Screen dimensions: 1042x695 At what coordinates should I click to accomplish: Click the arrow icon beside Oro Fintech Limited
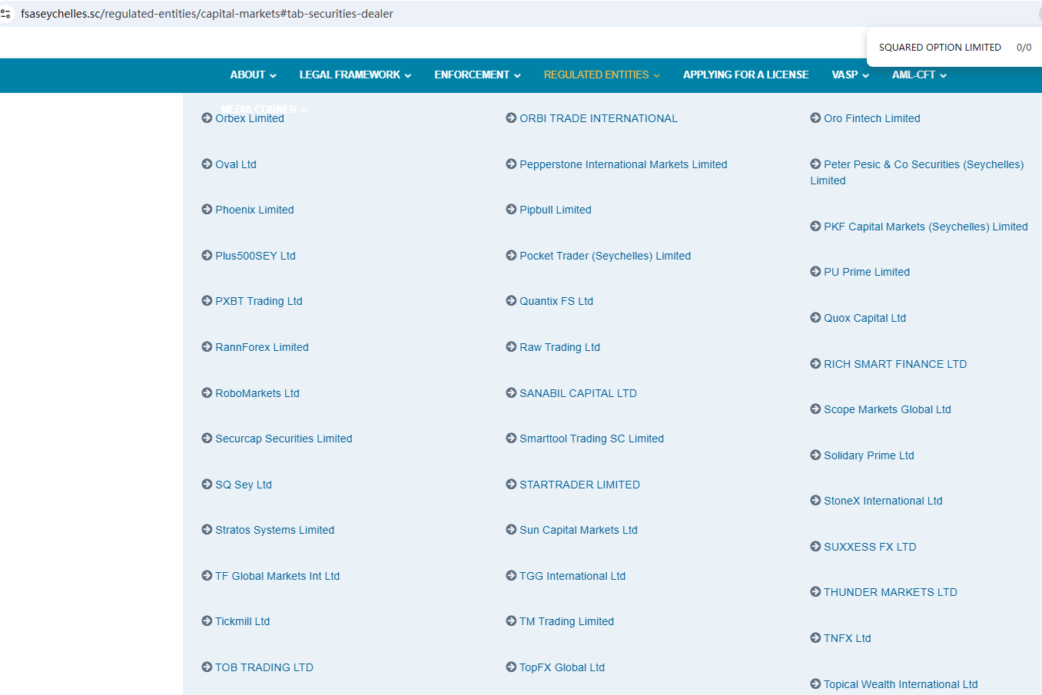point(815,118)
